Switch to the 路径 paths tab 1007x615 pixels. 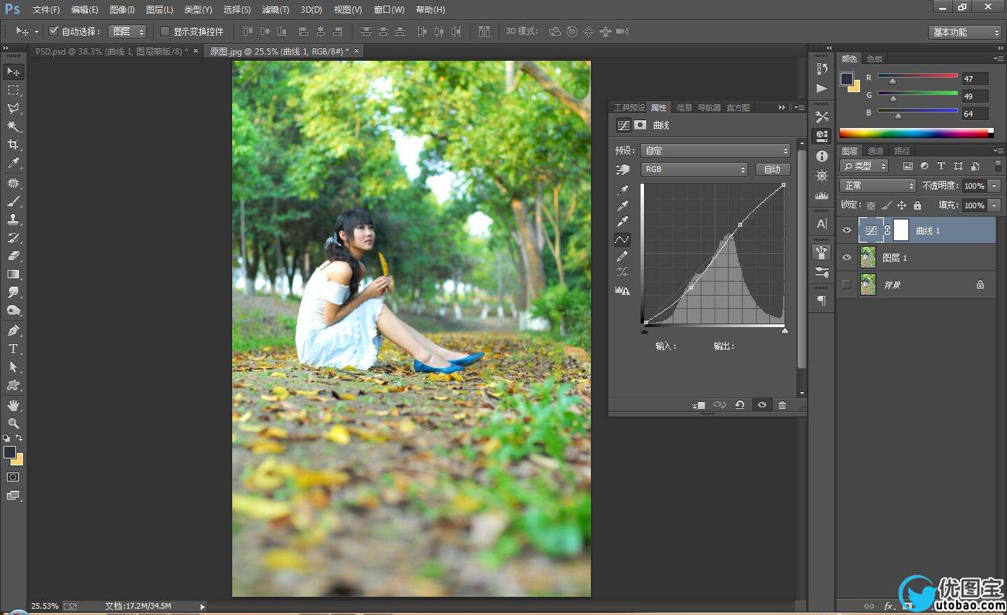pyautogui.click(x=902, y=151)
